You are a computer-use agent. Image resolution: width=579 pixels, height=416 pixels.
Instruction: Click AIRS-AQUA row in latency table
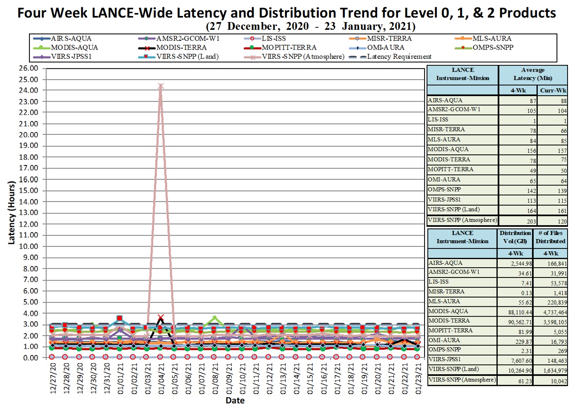point(497,101)
